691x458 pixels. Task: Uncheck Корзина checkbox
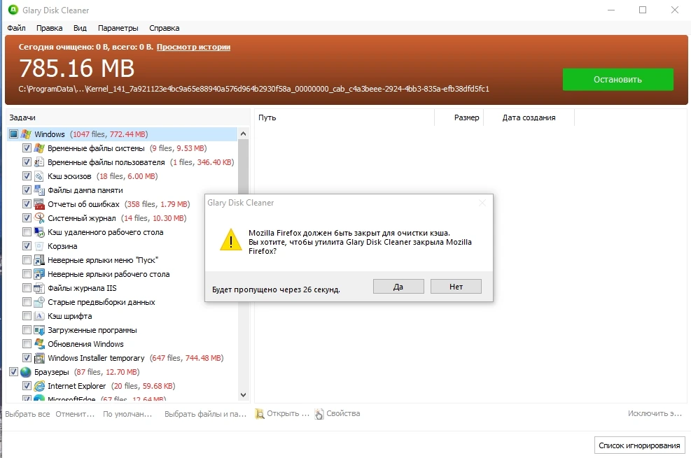point(27,246)
